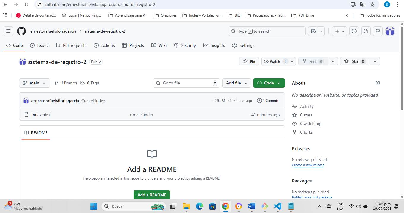Open the header Issues circle-dot icon

(354, 31)
